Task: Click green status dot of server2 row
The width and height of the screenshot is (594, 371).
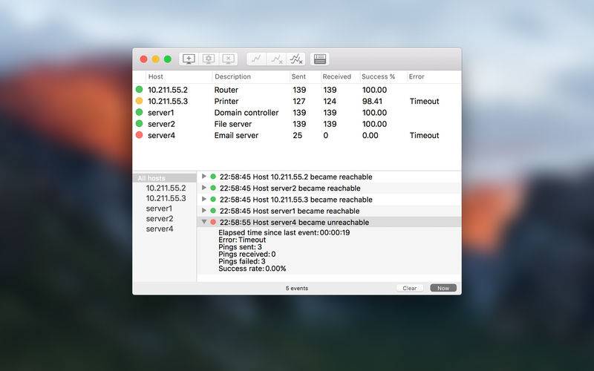Action: point(139,123)
